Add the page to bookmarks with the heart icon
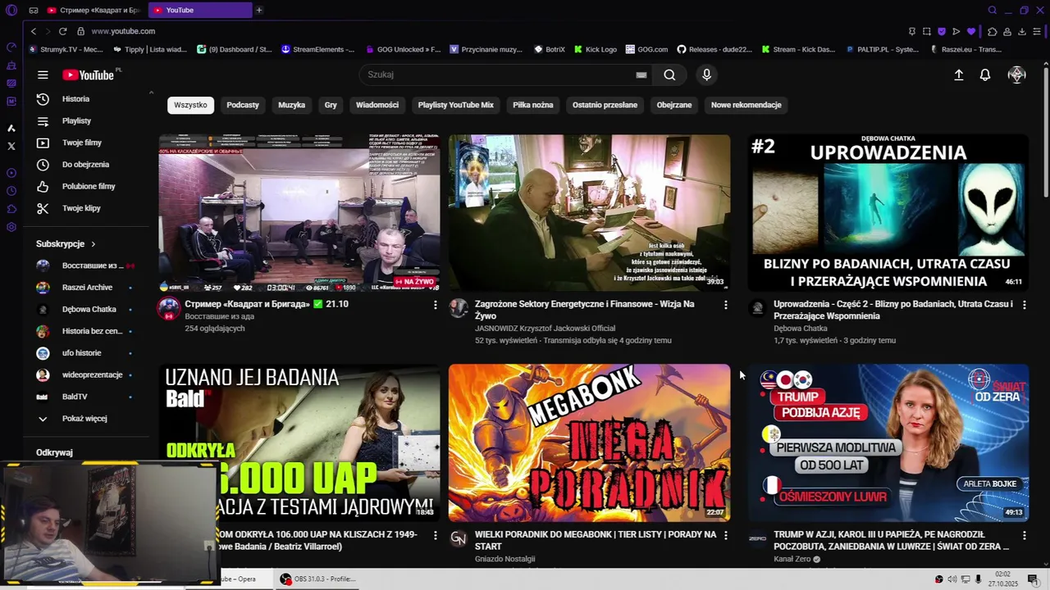This screenshot has height=590, width=1050. tap(971, 31)
